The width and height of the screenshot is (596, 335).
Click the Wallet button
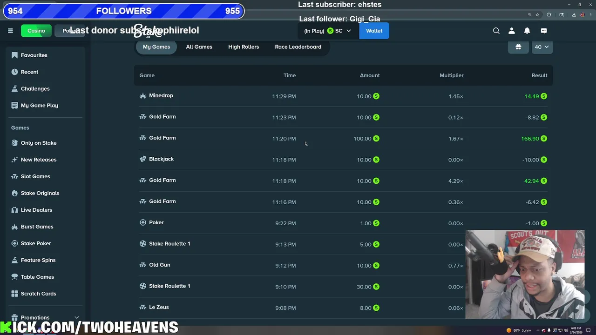(374, 31)
